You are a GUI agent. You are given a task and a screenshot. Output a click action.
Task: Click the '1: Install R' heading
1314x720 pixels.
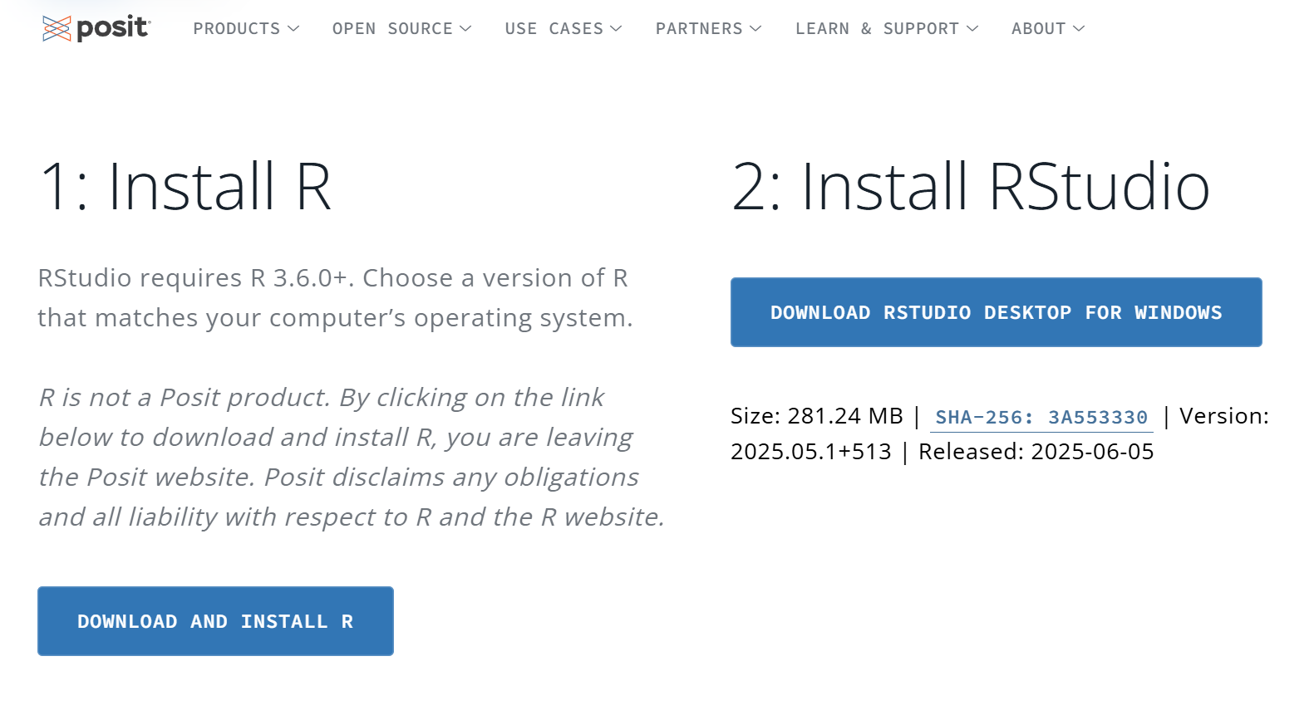185,187
